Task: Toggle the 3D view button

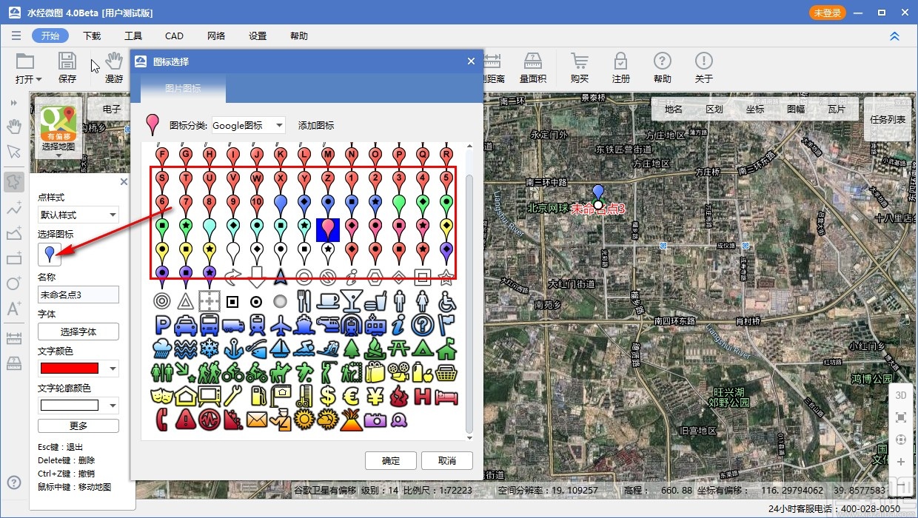Action: click(901, 395)
